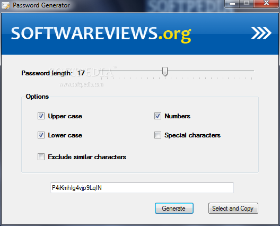280x226 pixels.
Task: Open the SOFTWAREVIEWS.org banner logo
Action: click(x=101, y=34)
